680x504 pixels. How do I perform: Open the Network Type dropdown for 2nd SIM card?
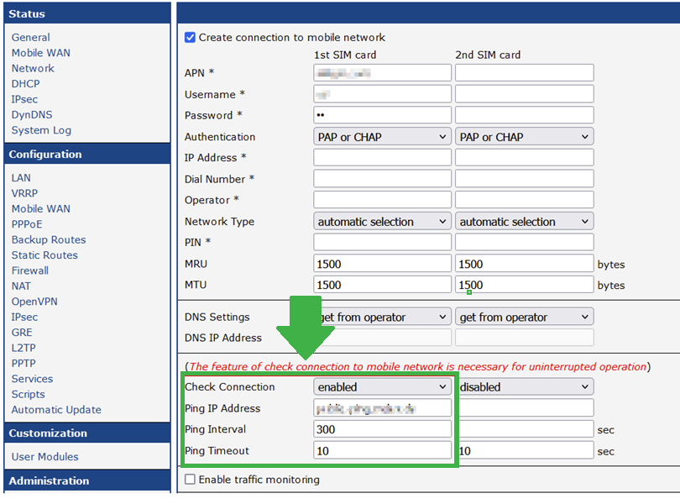pos(524,221)
